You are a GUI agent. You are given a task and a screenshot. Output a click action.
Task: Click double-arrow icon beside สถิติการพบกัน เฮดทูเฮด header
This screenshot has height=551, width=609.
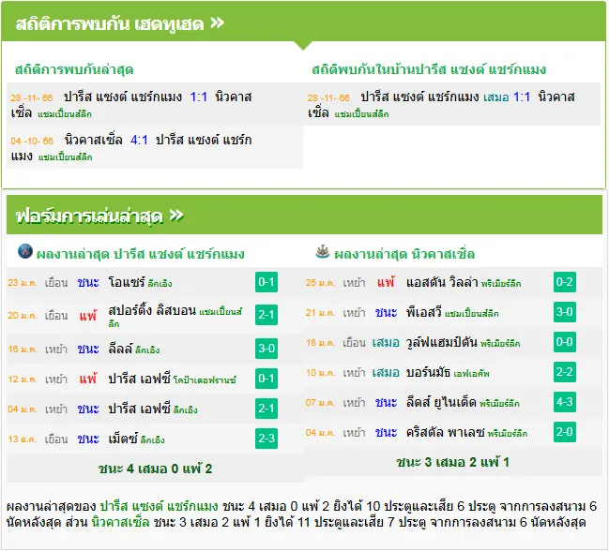[218, 22]
